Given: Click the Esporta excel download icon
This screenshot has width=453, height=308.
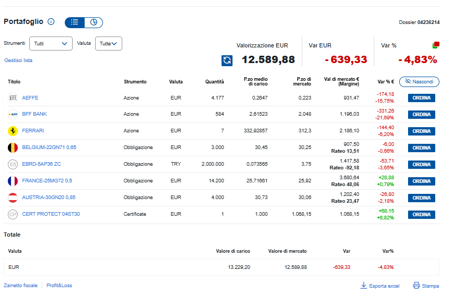Looking at the screenshot, I should pyautogui.click(x=364, y=286).
